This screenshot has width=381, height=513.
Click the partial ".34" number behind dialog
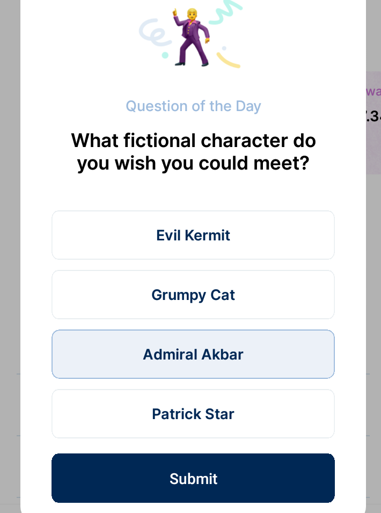click(x=373, y=116)
